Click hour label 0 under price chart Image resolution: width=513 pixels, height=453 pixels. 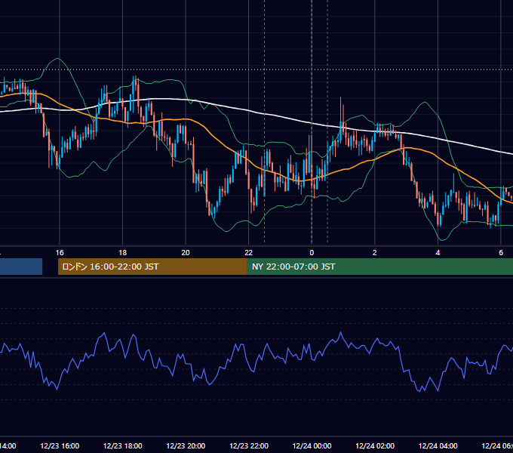click(312, 253)
